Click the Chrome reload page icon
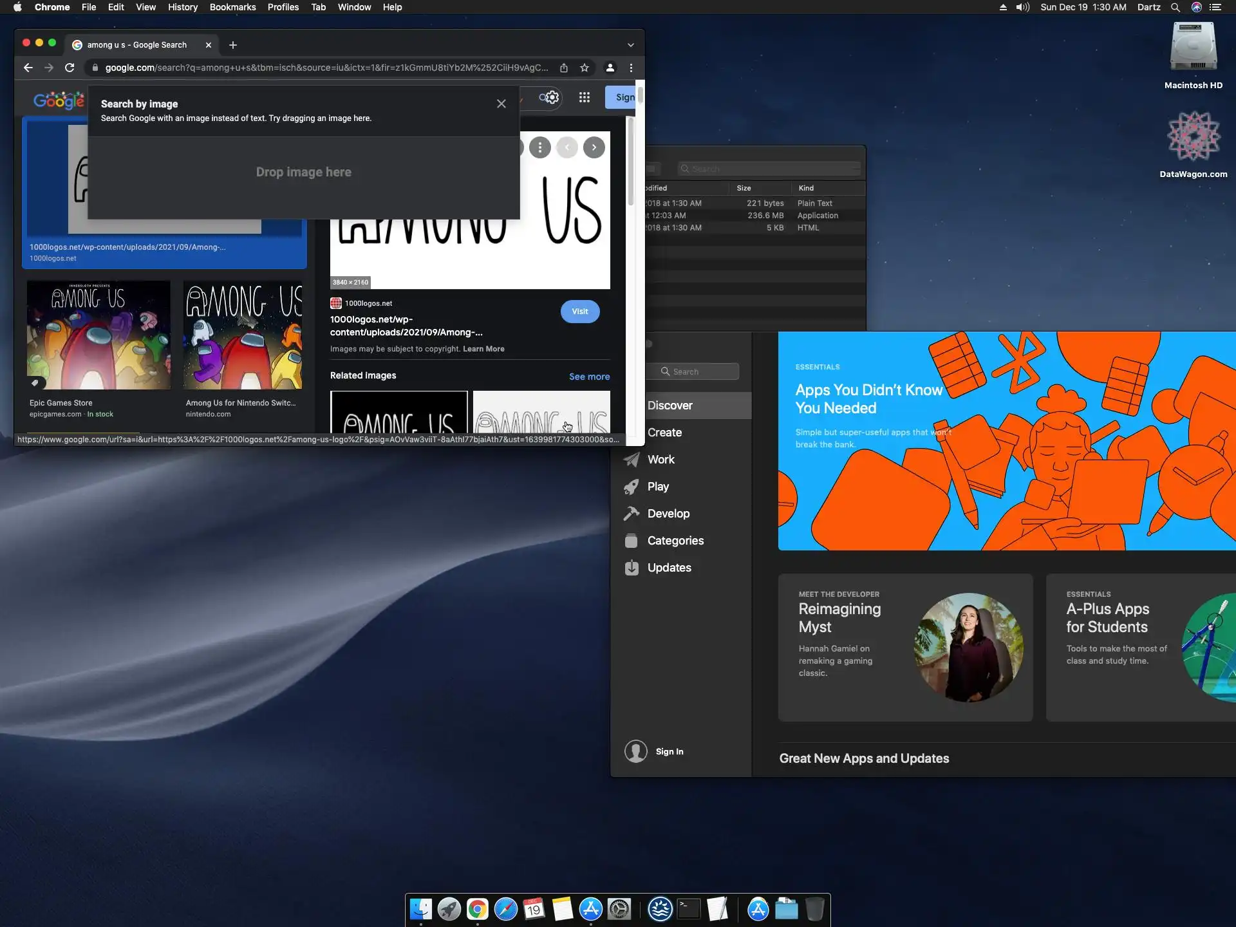 click(70, 68)
